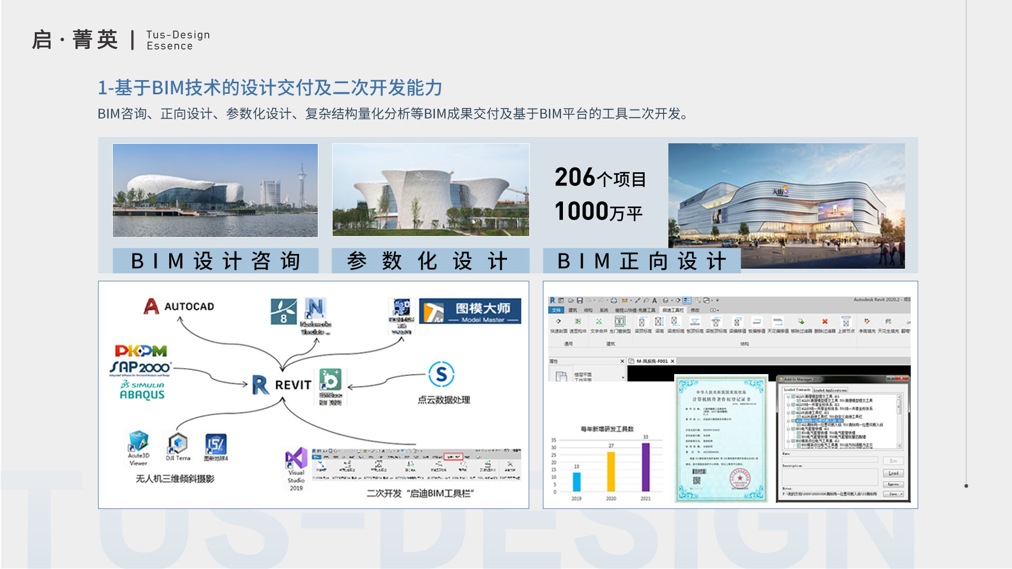
Task: Switch to Loaded Applications tab
Action: [830, 390]
